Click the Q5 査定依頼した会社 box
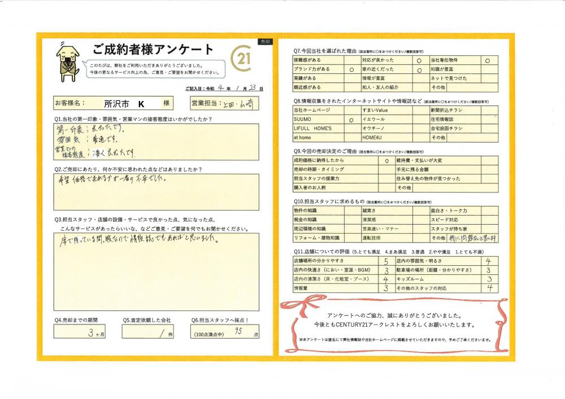565x399 pixels. pyautogui.click(x=147, y=331)
